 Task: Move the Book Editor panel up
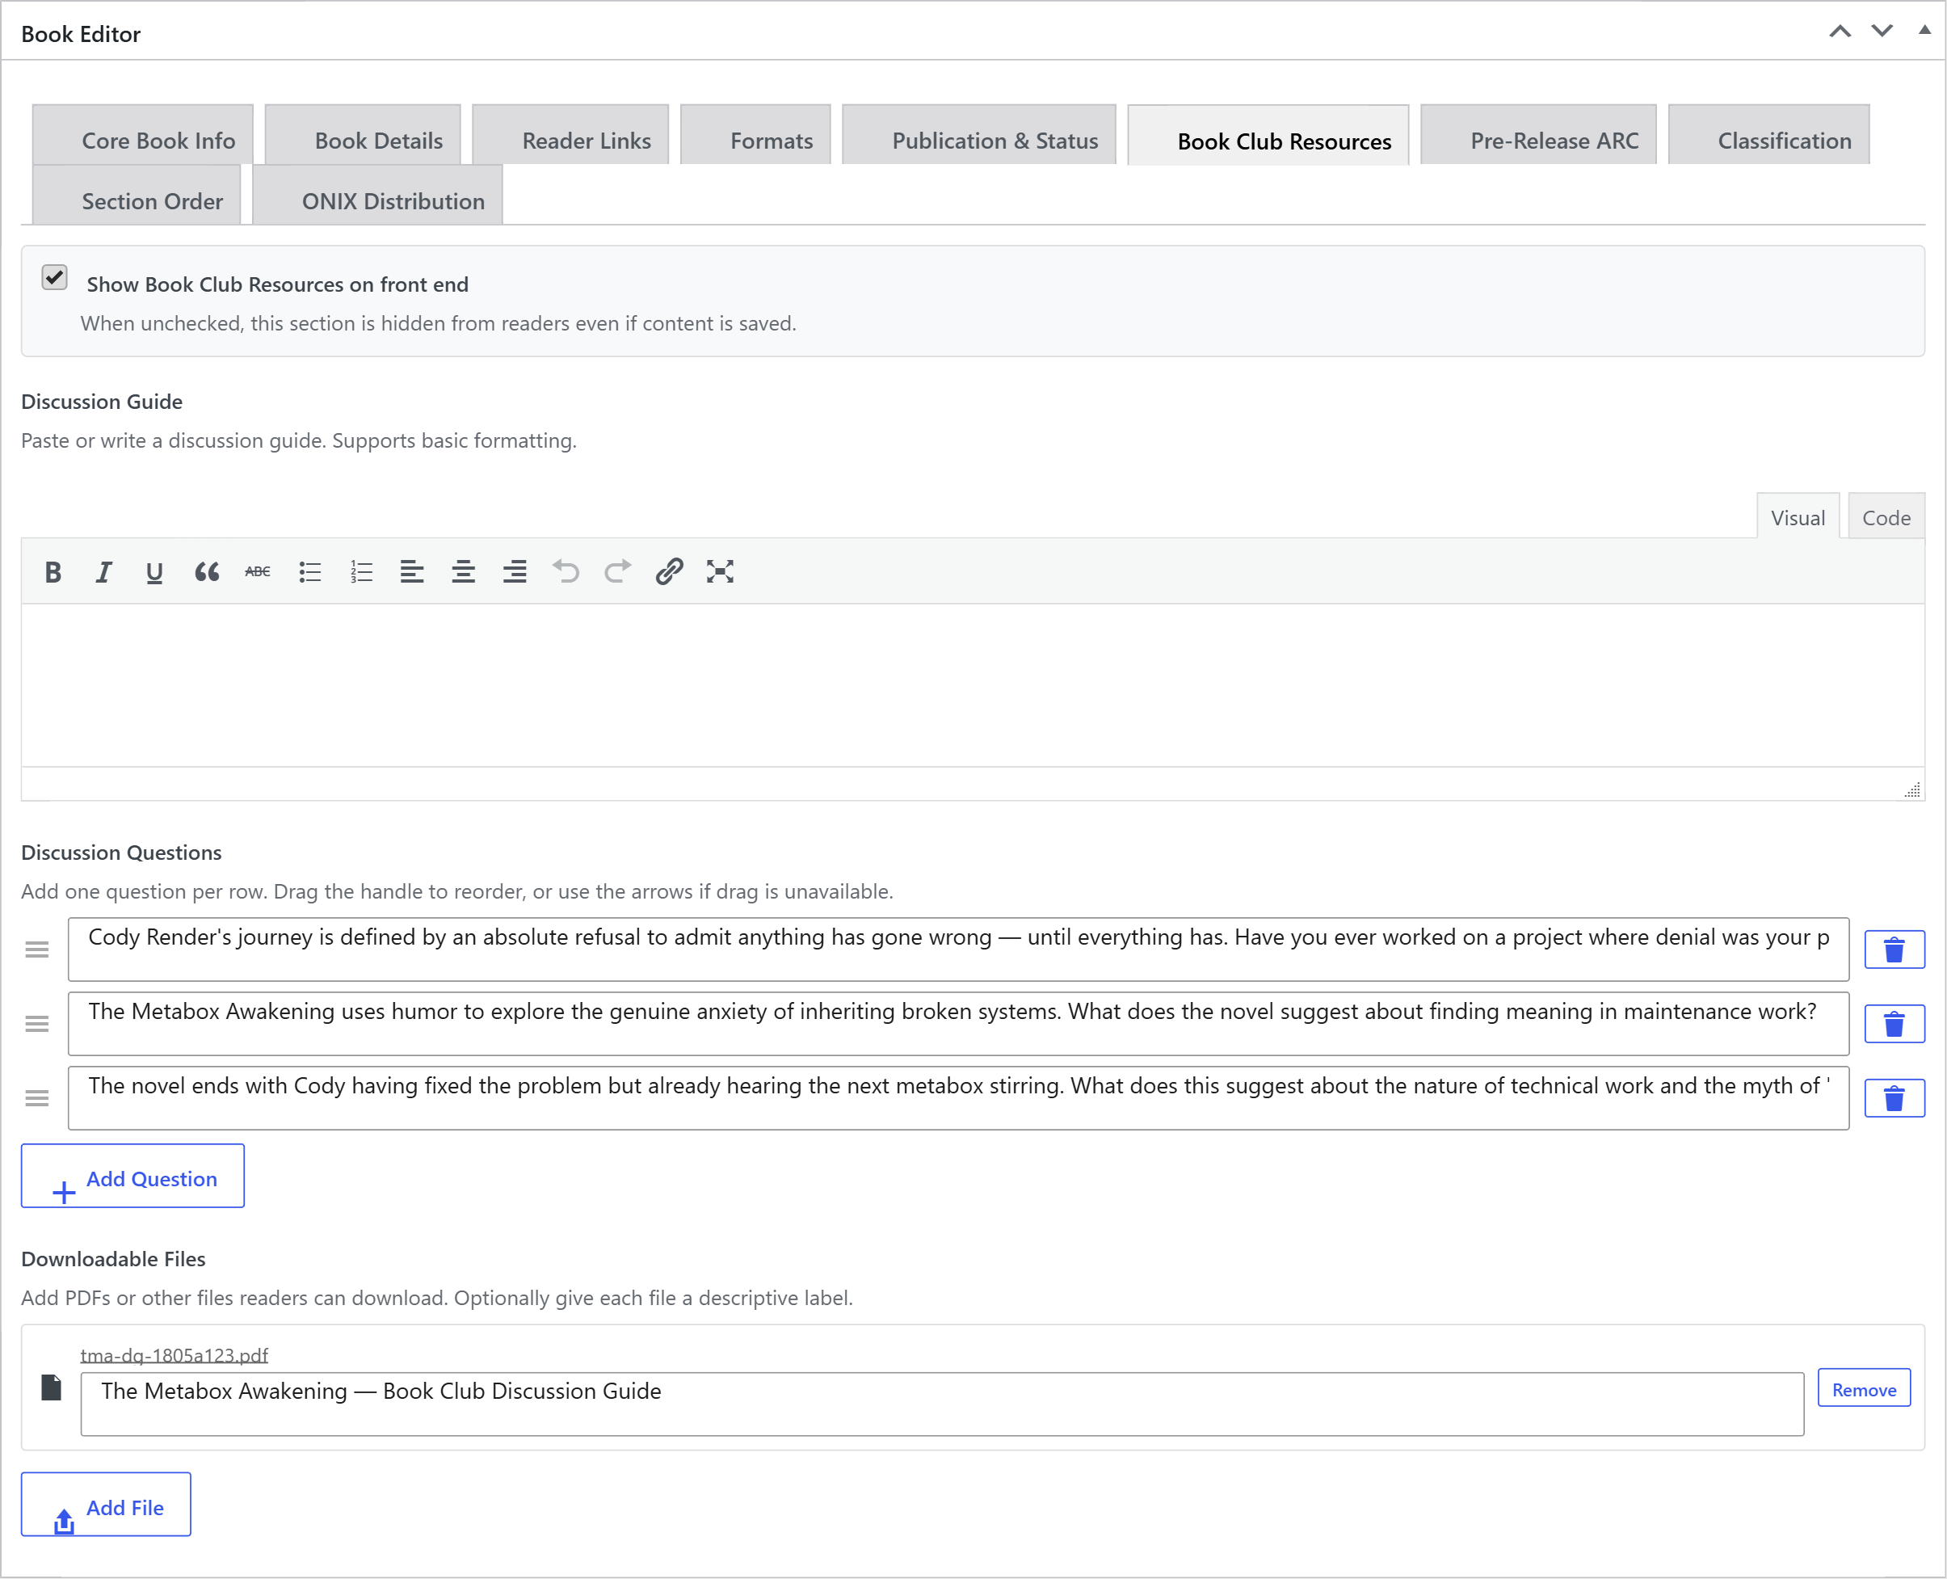coord(1840,32)
